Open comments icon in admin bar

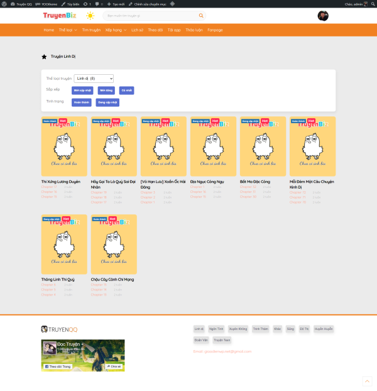click(x=94, y=4)
